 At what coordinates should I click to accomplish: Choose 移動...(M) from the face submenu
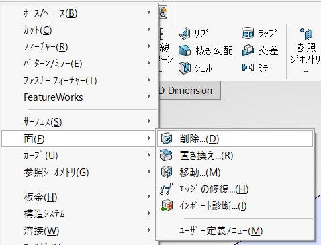pyautogui.click(x=235, y=172)
